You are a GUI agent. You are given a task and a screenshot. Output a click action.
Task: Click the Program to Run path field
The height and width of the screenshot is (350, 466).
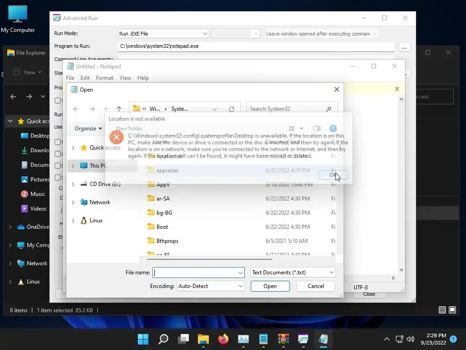(x=256, y=46)
